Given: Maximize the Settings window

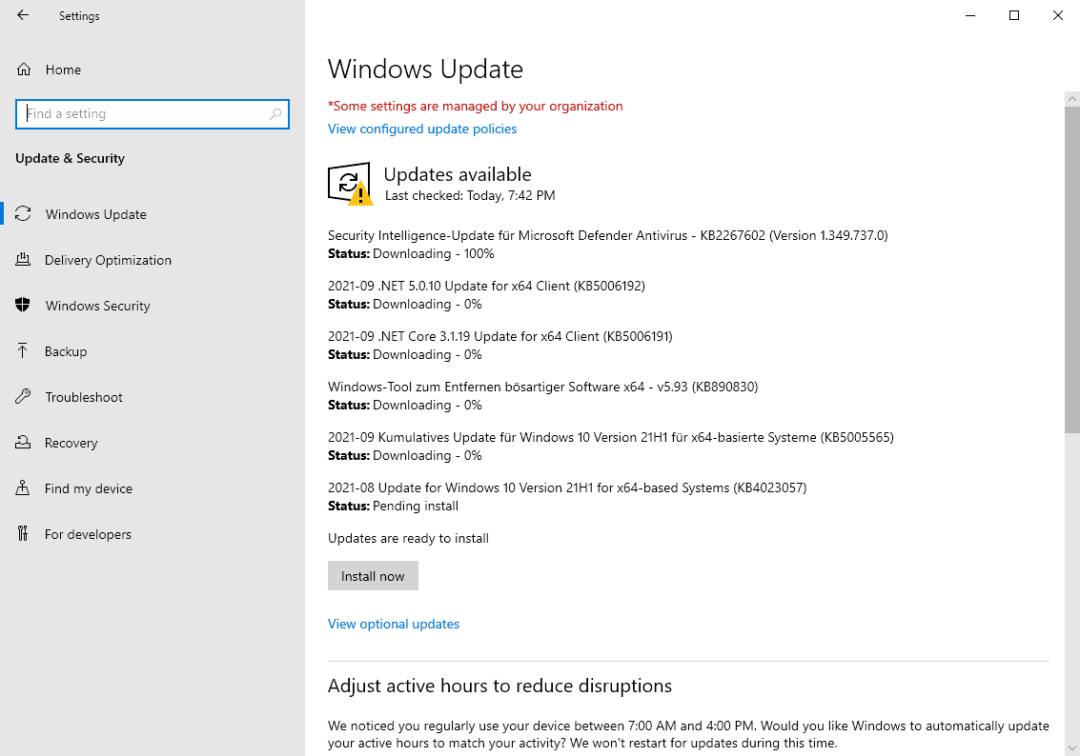Looking at the screenshot, I should point(1014,15).
